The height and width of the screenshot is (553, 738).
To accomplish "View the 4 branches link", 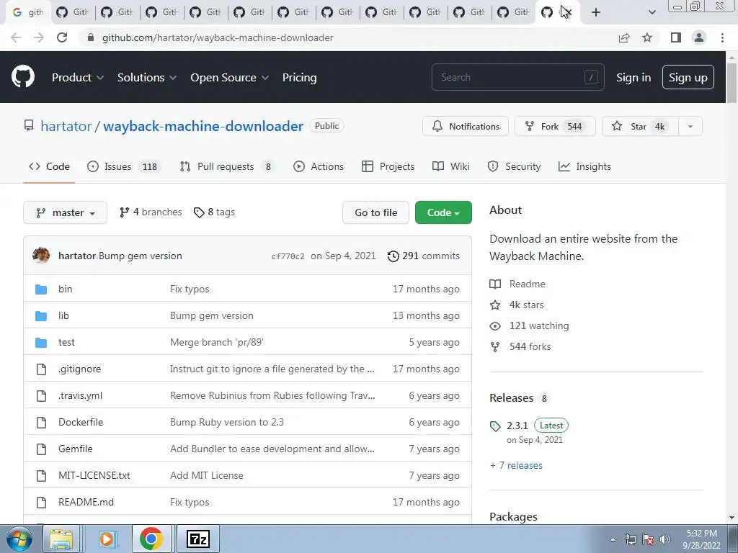I will click(151, 212).
